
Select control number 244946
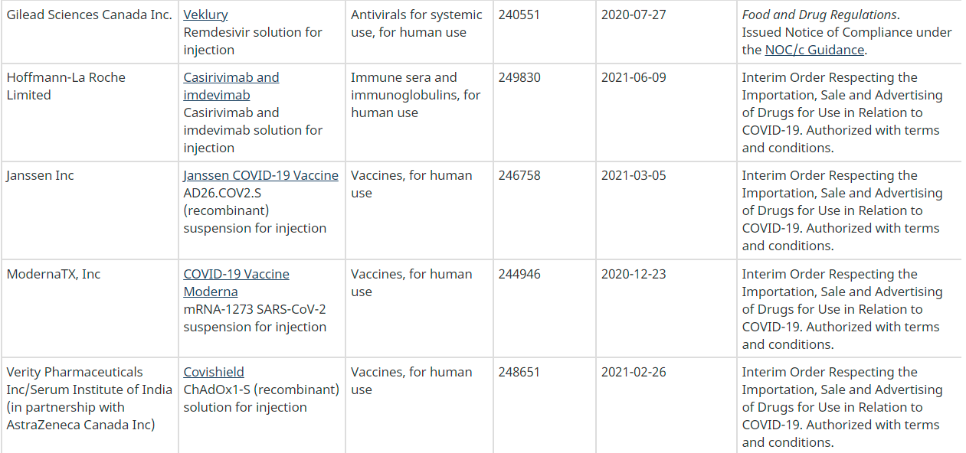point(519,274)
